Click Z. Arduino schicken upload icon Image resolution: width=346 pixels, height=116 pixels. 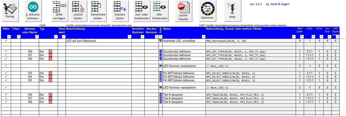tap(33, 11)
